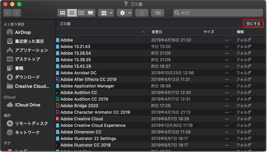Click date 2019年6月7日 18:26 cell

click(x=170, y=119)
